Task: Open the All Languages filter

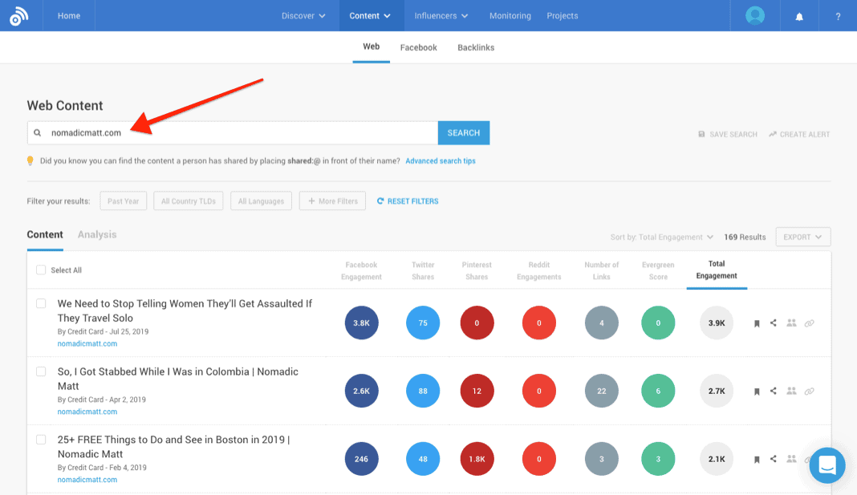Action: [x=261, y=201]
